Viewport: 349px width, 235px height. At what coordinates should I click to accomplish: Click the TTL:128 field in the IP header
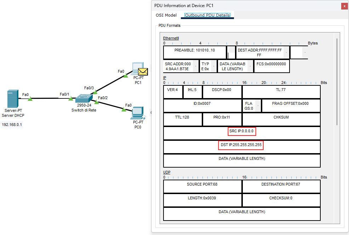tap(183, 119)
